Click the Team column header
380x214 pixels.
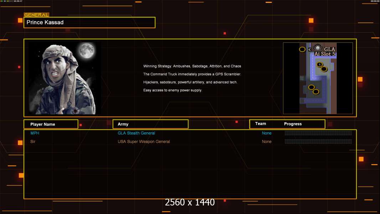tap(261, 124)
